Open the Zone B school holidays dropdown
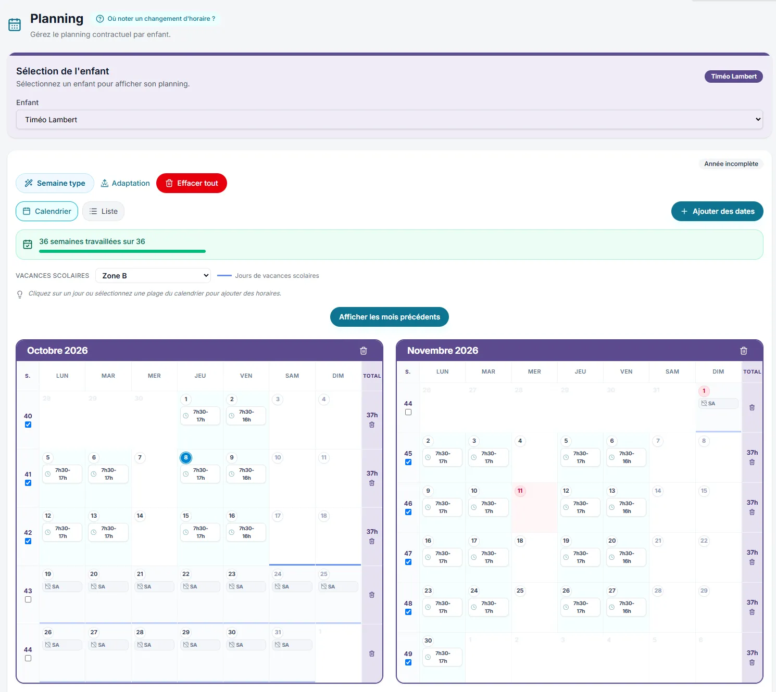 [x=153, y=276]
